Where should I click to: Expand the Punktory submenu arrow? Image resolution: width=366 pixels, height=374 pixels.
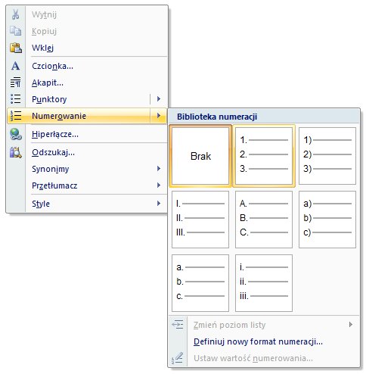(159, 99)
